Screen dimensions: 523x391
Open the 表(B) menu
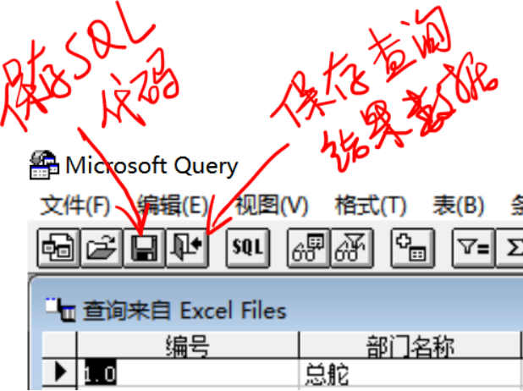point(459,206)
